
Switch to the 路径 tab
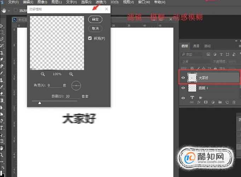tap(207, 46)
